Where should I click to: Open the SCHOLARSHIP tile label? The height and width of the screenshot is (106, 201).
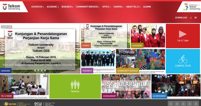109,96
